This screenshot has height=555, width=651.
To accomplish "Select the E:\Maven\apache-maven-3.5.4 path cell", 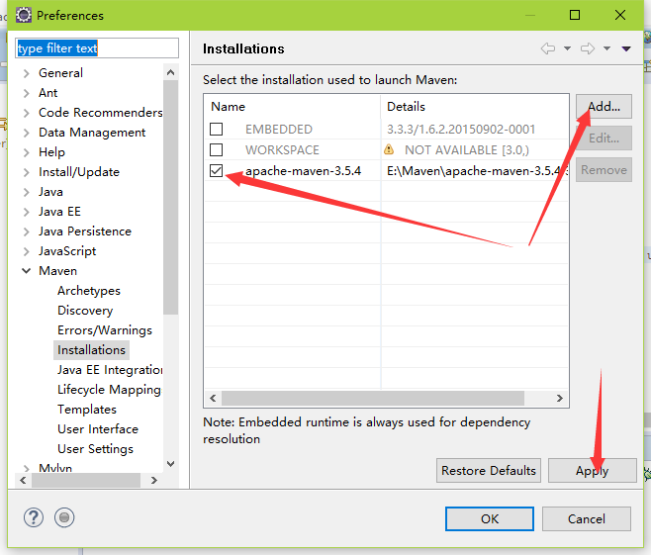I will [475, 171].
